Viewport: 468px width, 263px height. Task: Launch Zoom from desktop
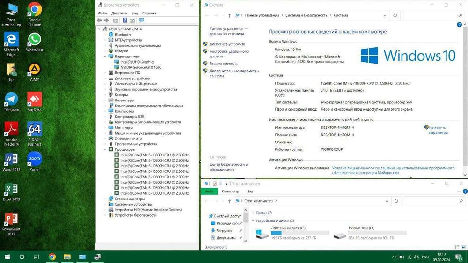(35, 162)
